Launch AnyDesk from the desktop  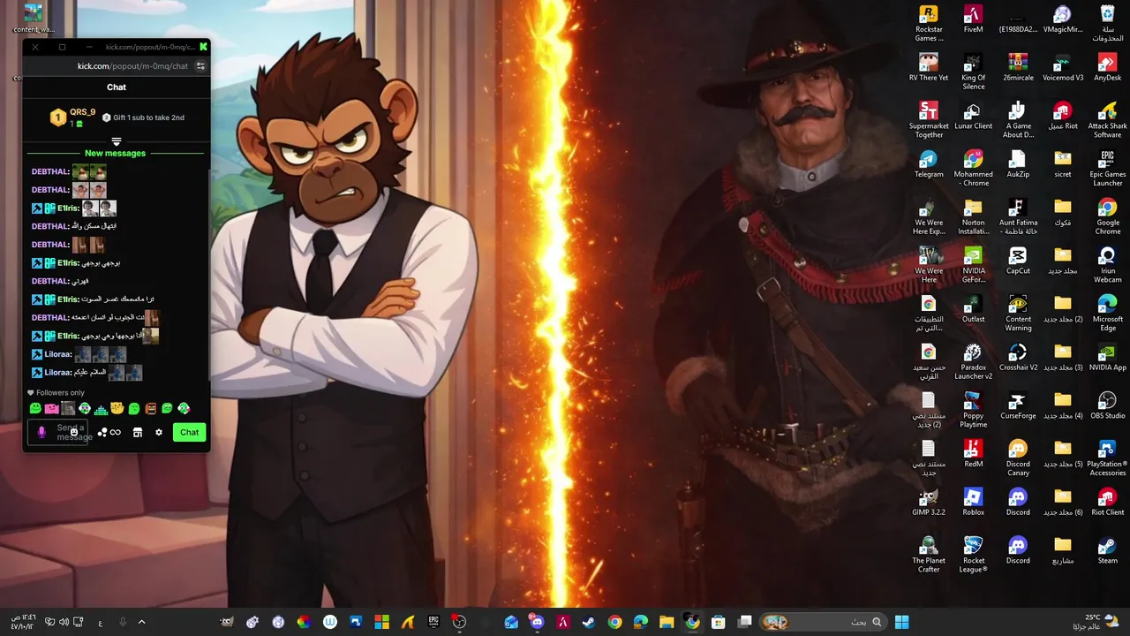[1107, 67]
